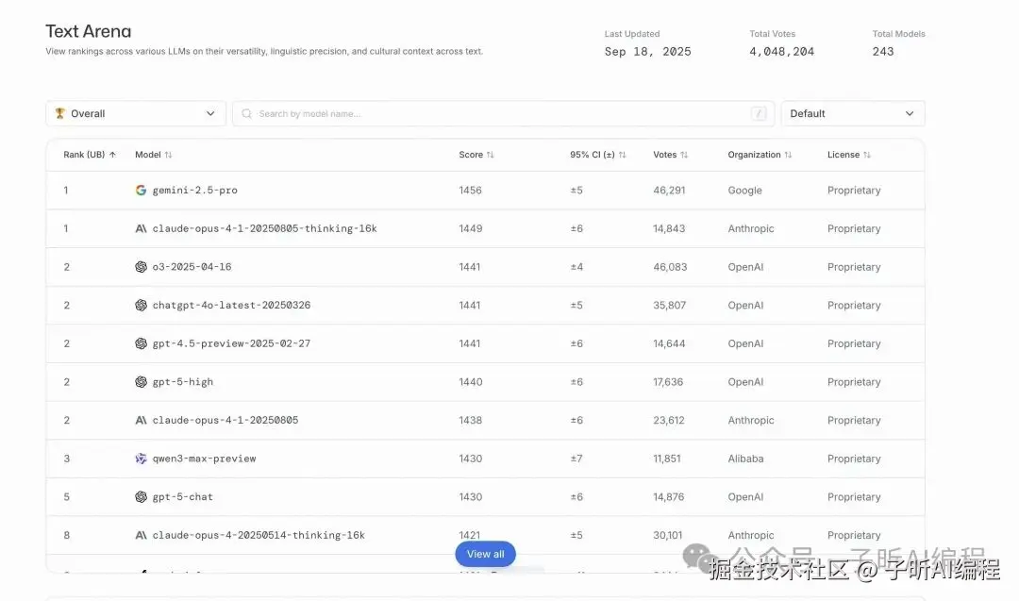Select the 1449 score value
This screenshot has width=1019, height=601.
(x=471, y=228)
